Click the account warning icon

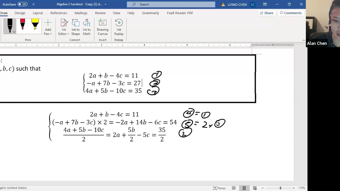[x=223, y=5]
